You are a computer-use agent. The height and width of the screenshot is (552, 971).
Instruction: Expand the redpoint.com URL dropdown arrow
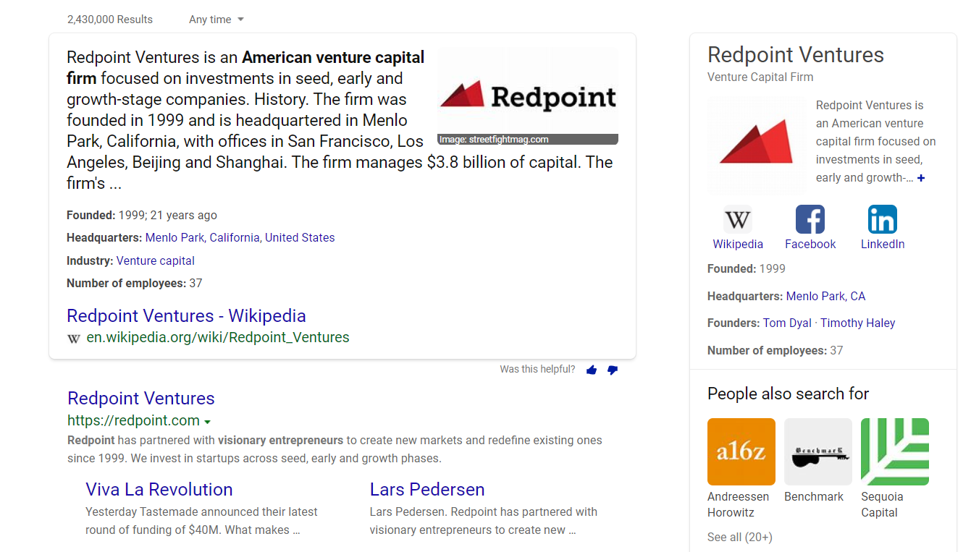click(207, 422)
